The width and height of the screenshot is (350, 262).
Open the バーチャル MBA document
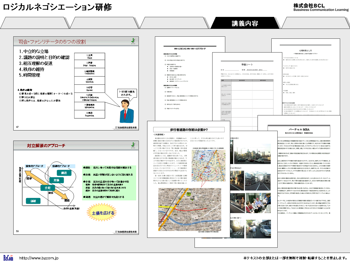299,173
